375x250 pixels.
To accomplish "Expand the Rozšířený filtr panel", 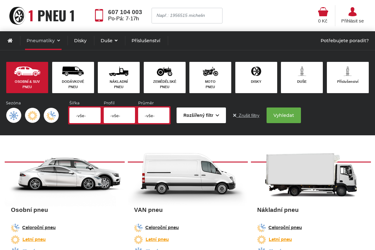I will 201,115.
